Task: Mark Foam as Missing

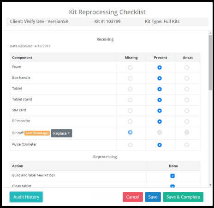Action: tap(130, 67)
